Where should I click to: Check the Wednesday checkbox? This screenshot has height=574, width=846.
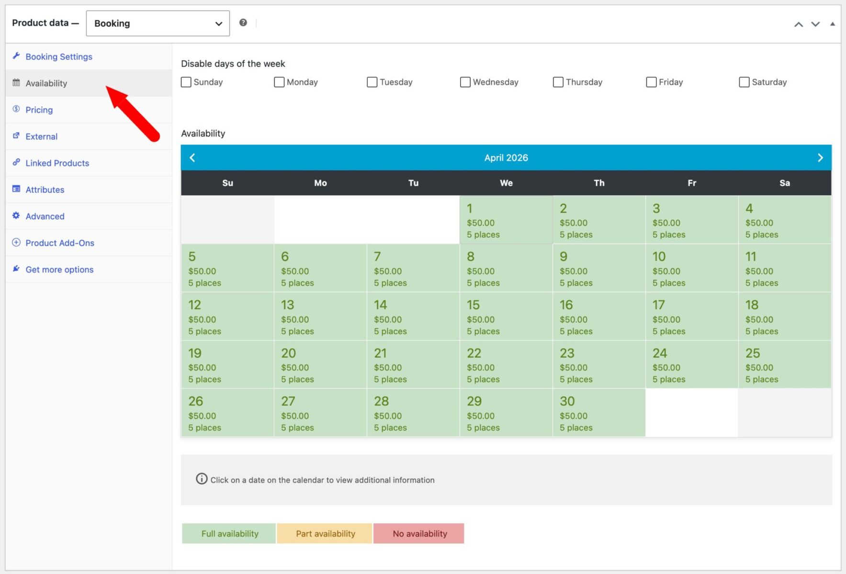click(465, 82)
